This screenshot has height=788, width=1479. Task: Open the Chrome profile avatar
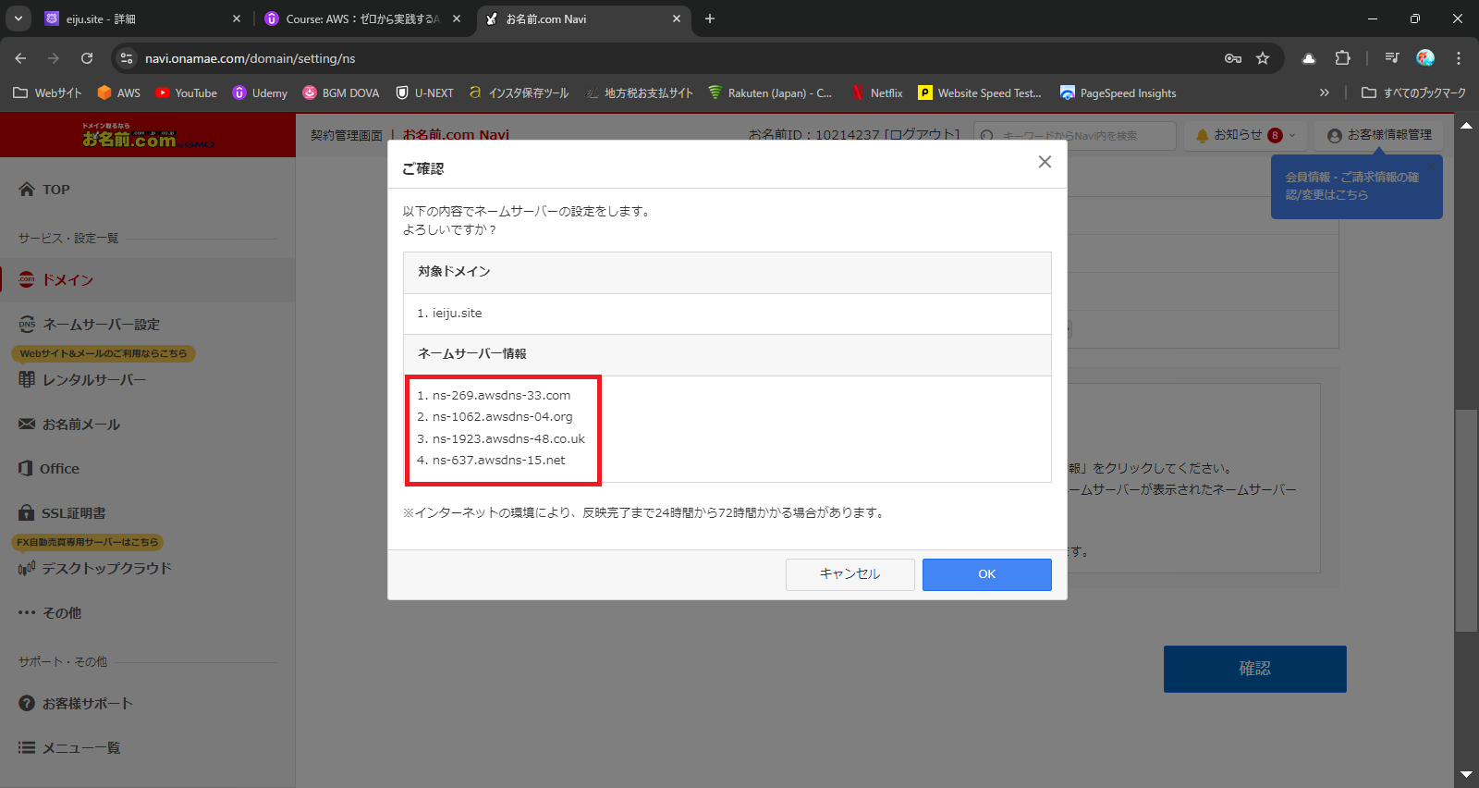coord(1425,58)
